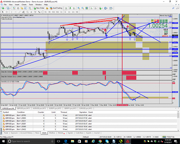Click the Windows Start button
180x144 pixels.
tap(3, 141)
